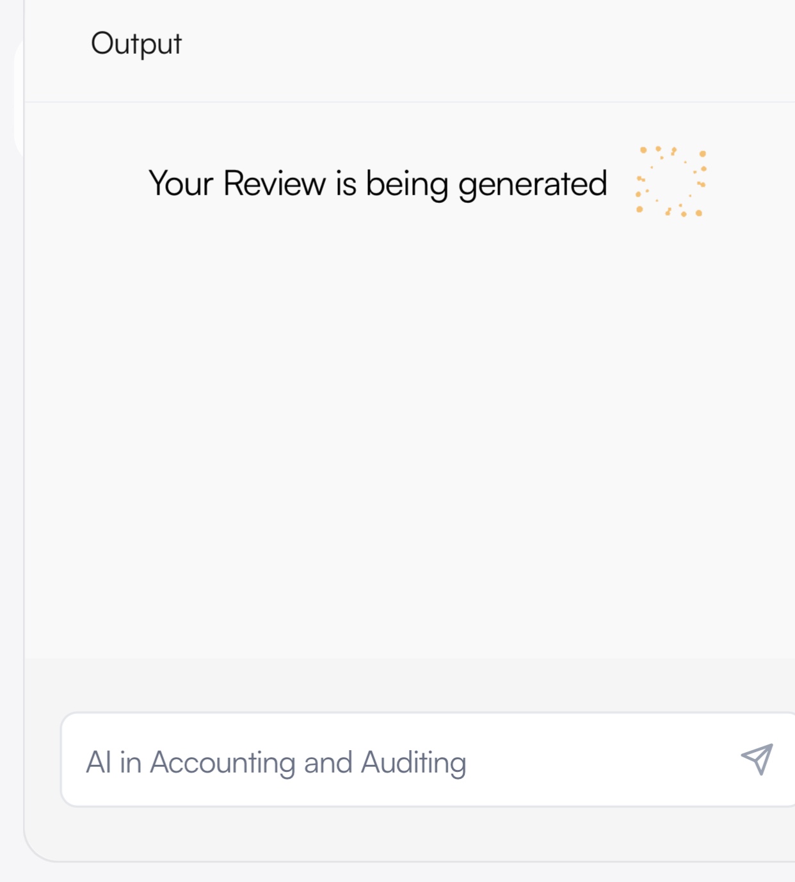Click the 'Output' panel heading
The height and width of the screenshot is (882, 795).
[136, 45]
